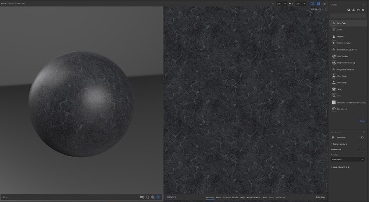
Task: Switch to the Base color channel tab
Action: pos(210,197)
